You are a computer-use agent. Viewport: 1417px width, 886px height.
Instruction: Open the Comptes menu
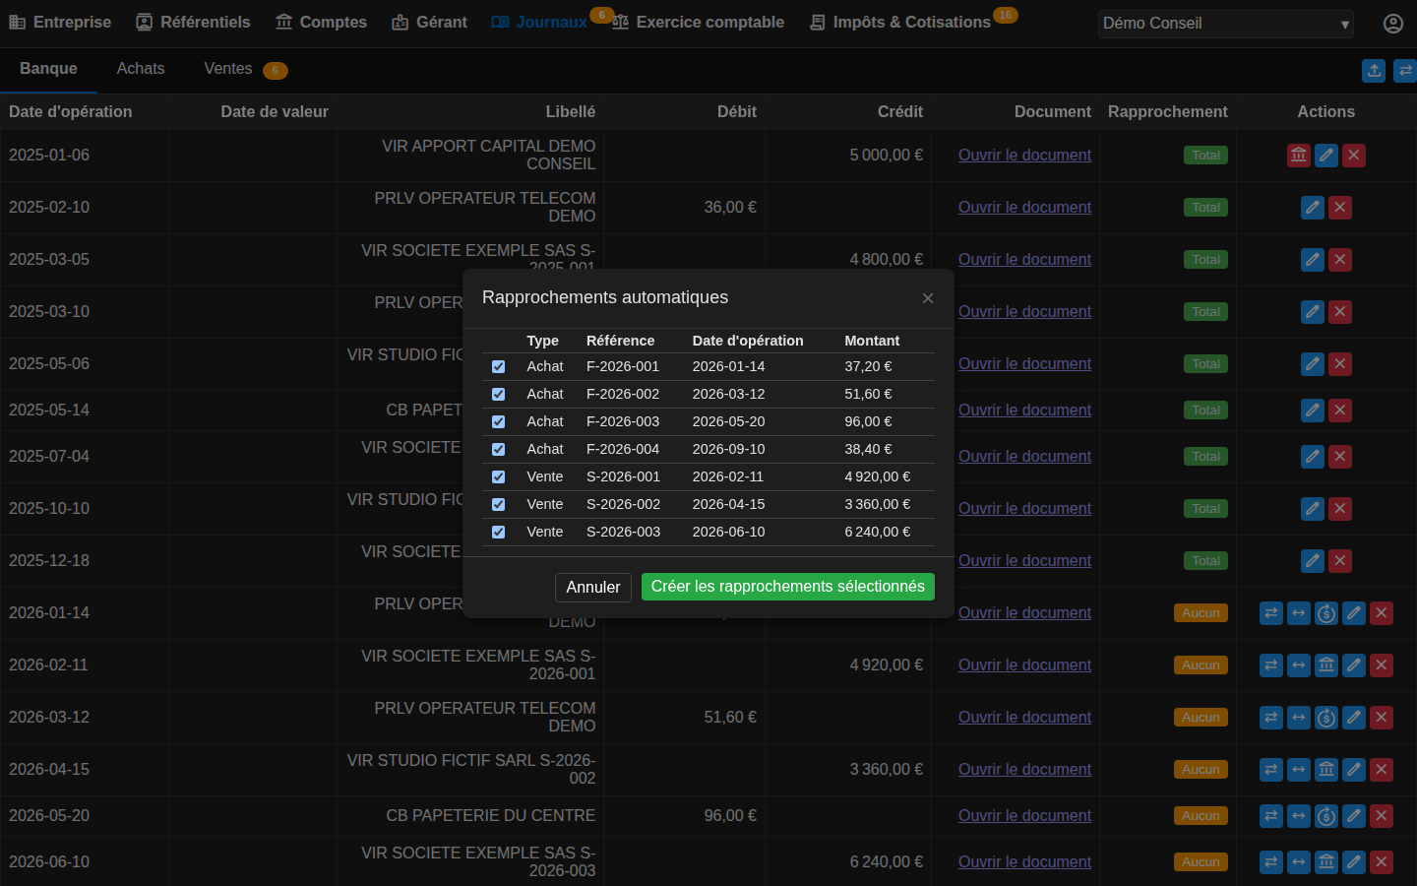click(x=321, y=22)
